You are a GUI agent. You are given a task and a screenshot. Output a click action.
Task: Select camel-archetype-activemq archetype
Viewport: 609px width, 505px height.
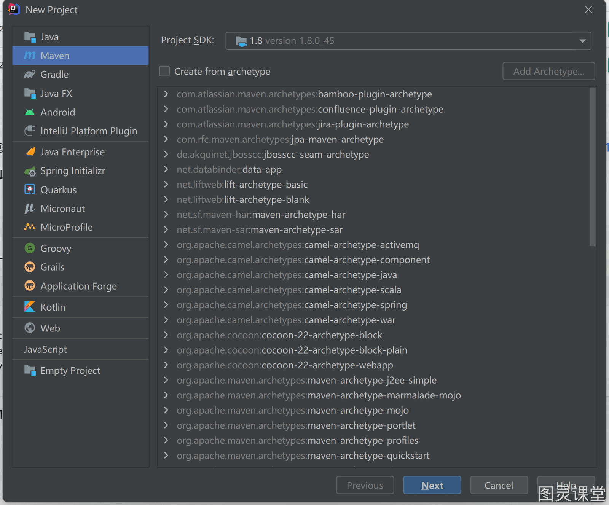coord(298,245)
